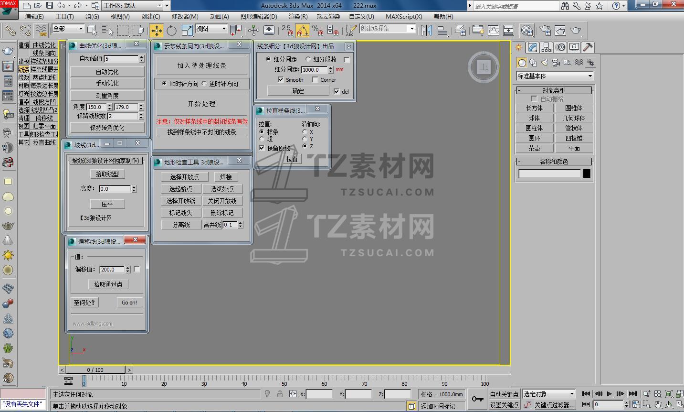Screen dimensions: 684x412
Task: Create a 茶壶 primitive
Action: [x=534, y=148]
